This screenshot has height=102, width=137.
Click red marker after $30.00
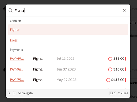click(126, 69)
